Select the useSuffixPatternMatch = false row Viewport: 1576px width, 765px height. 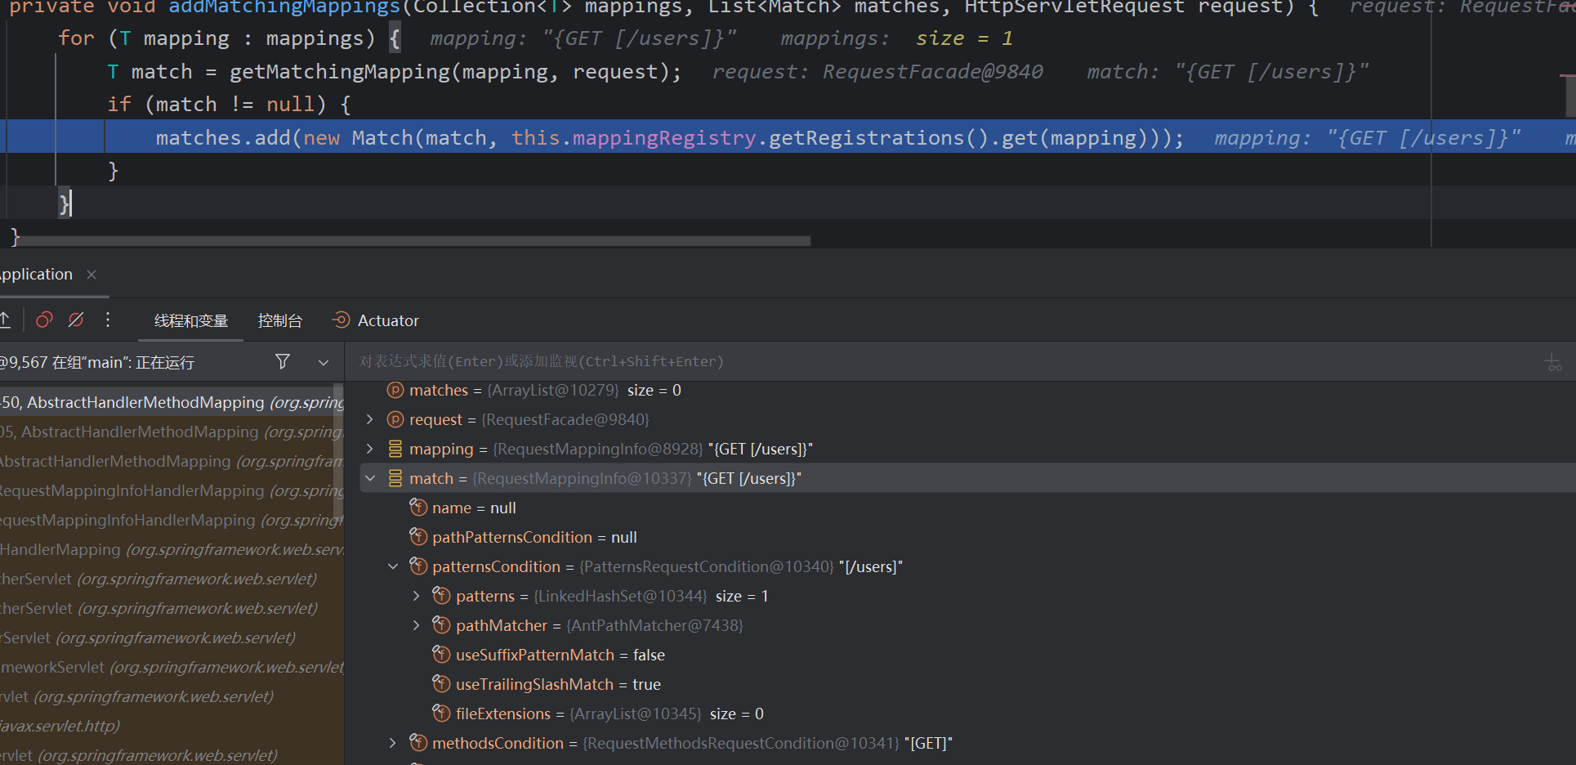click(967, 655)
